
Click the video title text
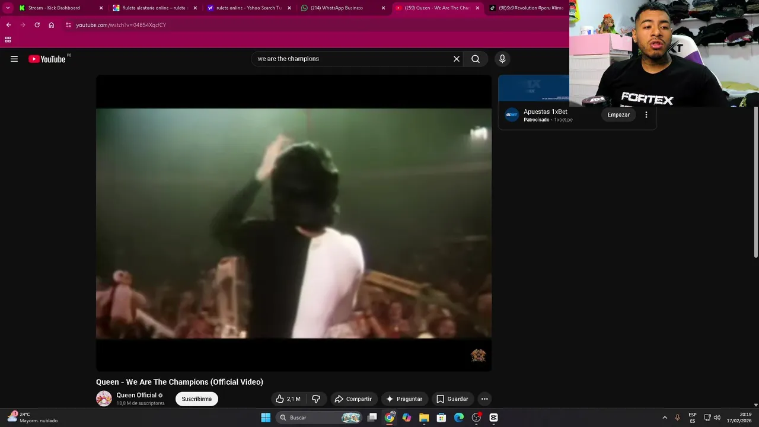coord(180,382)
